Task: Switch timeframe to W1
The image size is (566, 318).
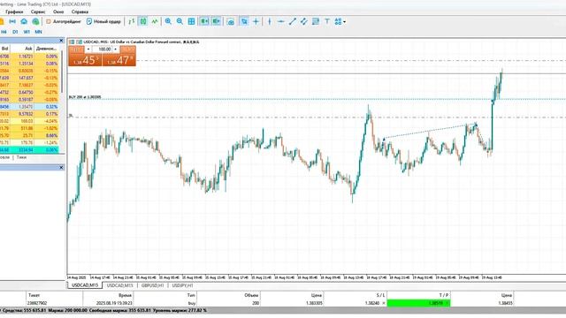Action: click(27, 32)
